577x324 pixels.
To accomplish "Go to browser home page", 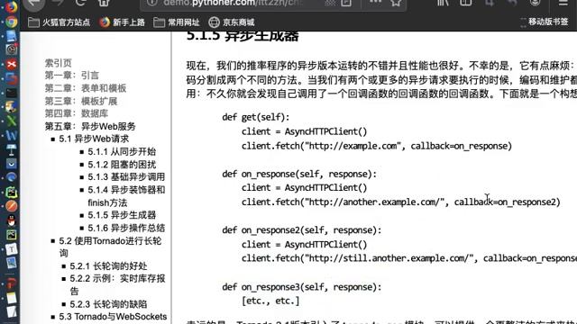I will coord(105,3).
